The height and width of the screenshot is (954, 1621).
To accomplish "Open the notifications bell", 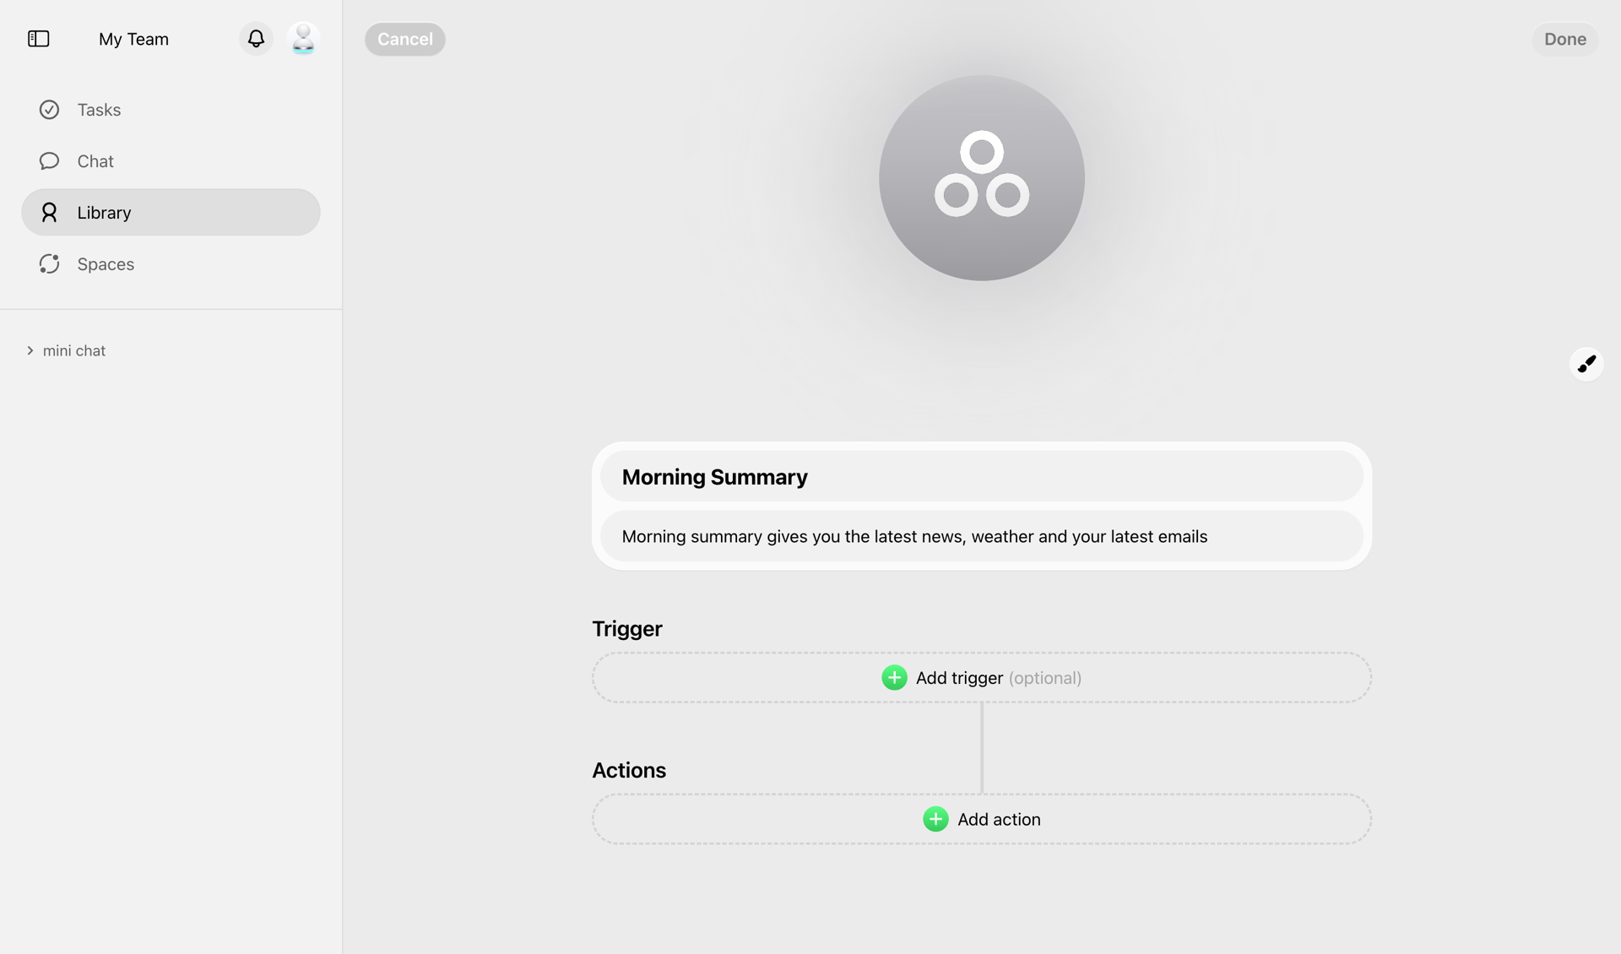I will point(256,39).
